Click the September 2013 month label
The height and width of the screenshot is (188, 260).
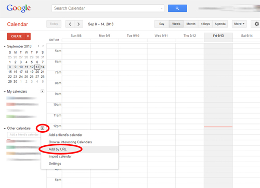point(19,46)
